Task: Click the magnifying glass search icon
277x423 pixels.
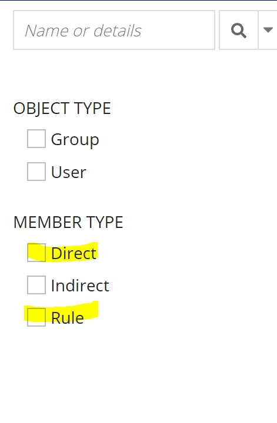Action: [239, 31]
